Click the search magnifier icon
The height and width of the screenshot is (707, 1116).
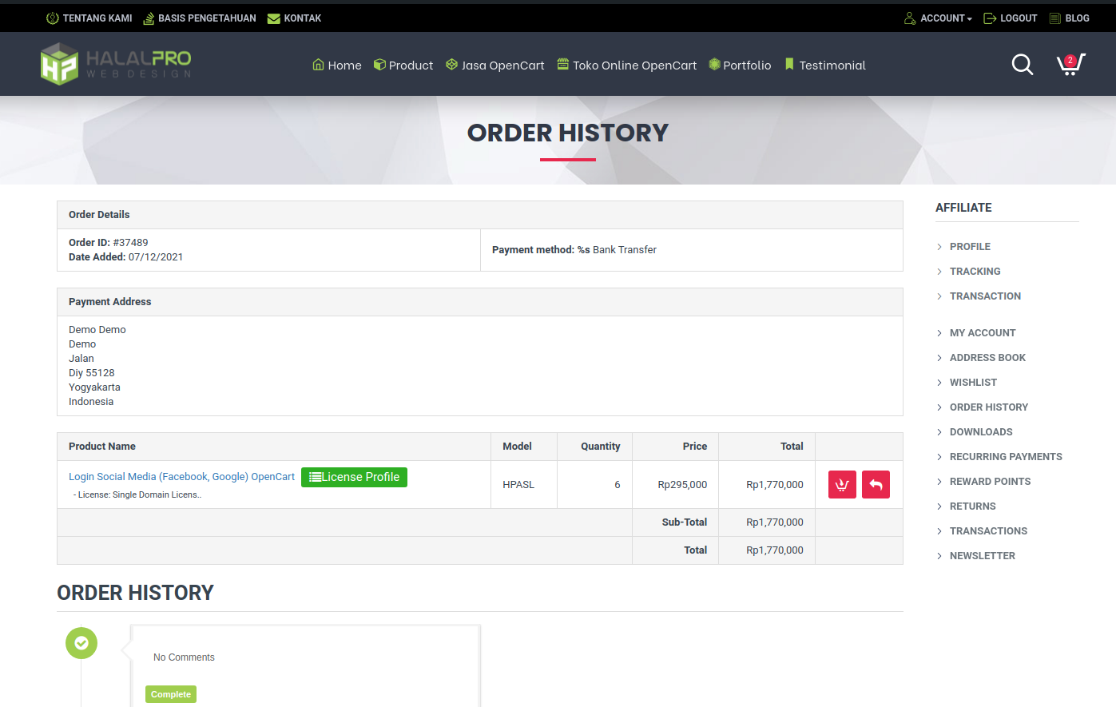(1022, 65)
